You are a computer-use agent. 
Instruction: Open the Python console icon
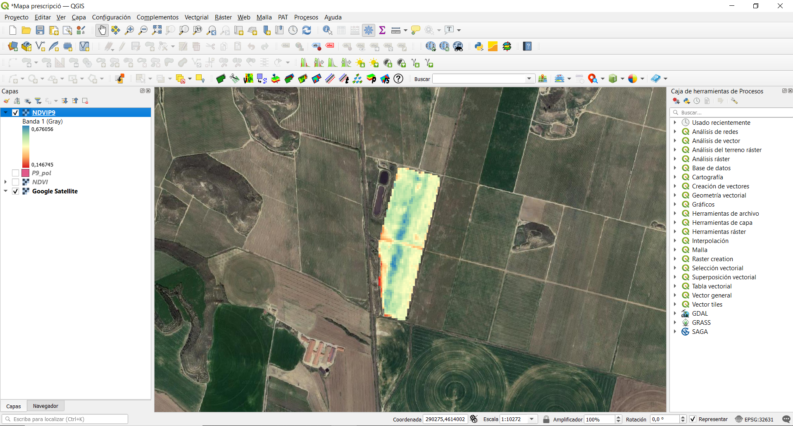[x=479, y=46]
